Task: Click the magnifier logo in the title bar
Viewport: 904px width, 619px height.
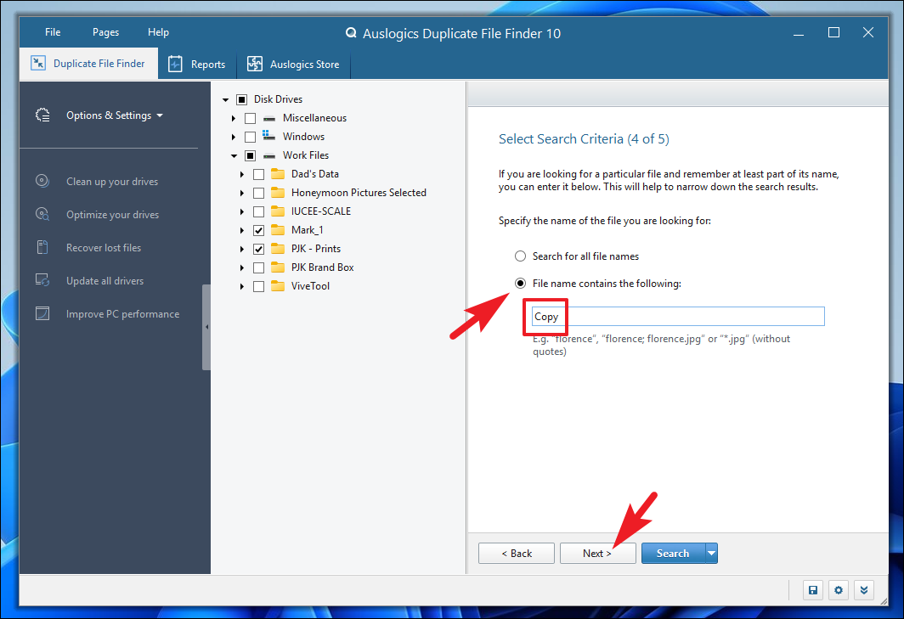Action: (351, 33)
